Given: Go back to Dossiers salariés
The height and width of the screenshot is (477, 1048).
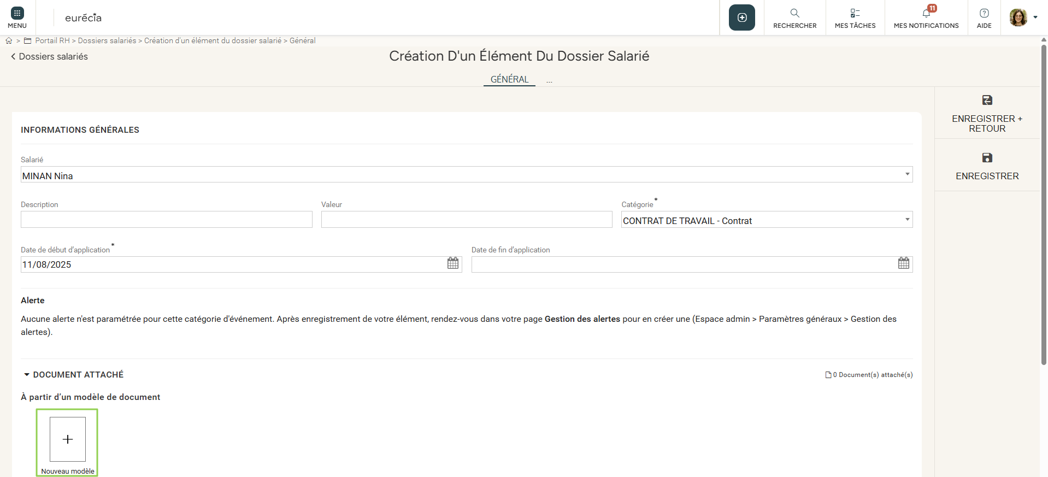Looking at the screenshot, I should [49, 57].
